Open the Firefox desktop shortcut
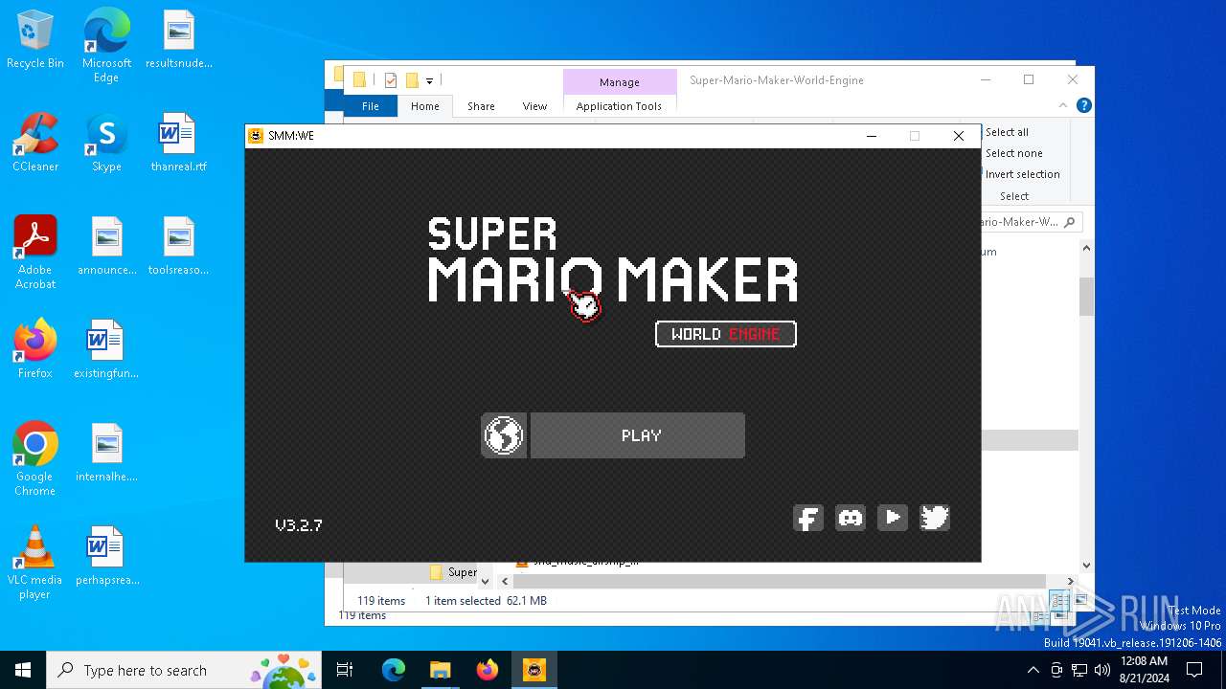This screenshot has width=1226, height=689. (x=35, y=350)
